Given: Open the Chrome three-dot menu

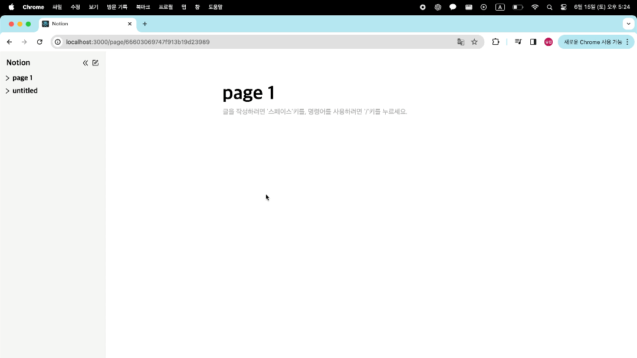Looking at the screenshot, I should [627, 42].
